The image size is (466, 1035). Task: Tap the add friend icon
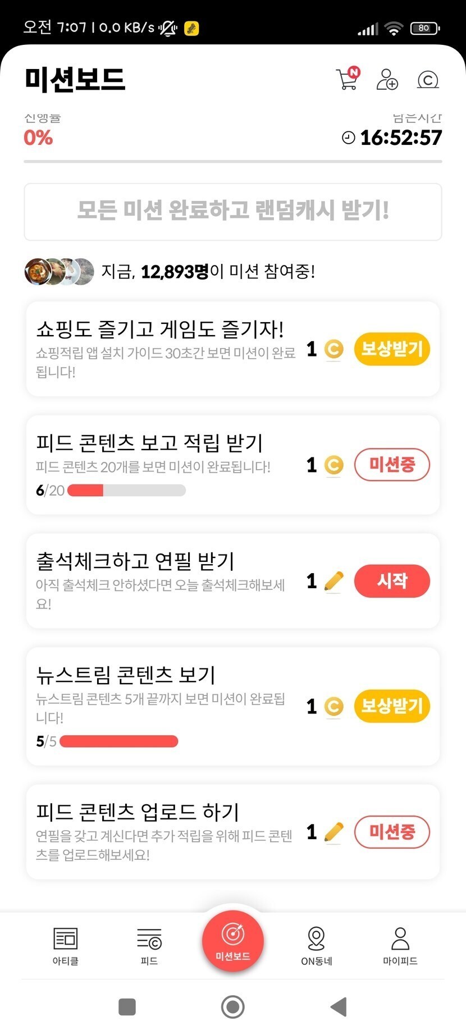click(387, 80)
